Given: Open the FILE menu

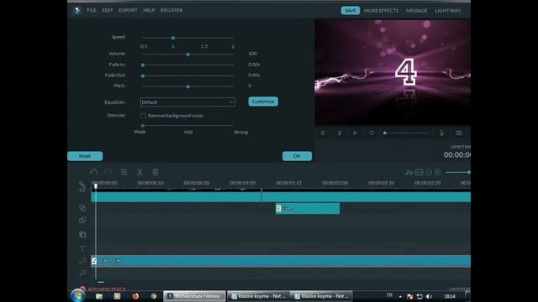Looking at the screenshot, I should pyautogui.click(x=92, y=10).
